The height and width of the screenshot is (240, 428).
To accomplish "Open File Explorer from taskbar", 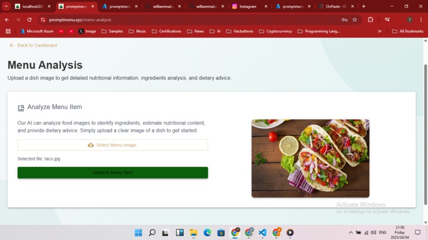I will point(193,233).
